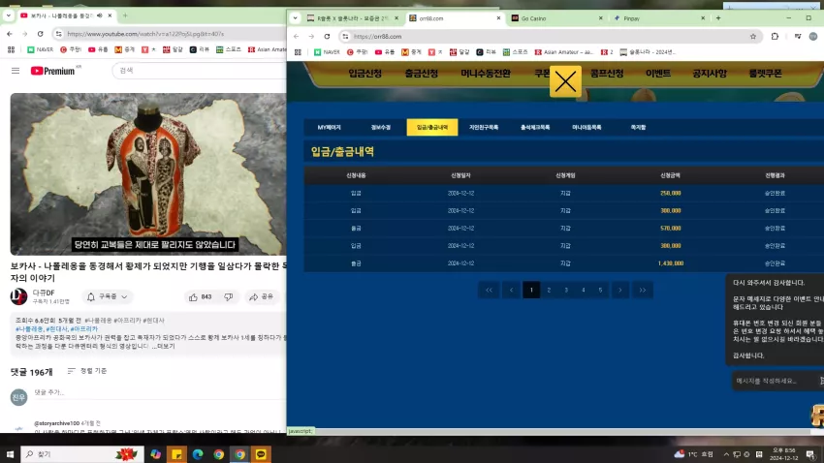Open a new tab in YouTube window
This screenshot has height=463, width=824.
click(125, 15)
